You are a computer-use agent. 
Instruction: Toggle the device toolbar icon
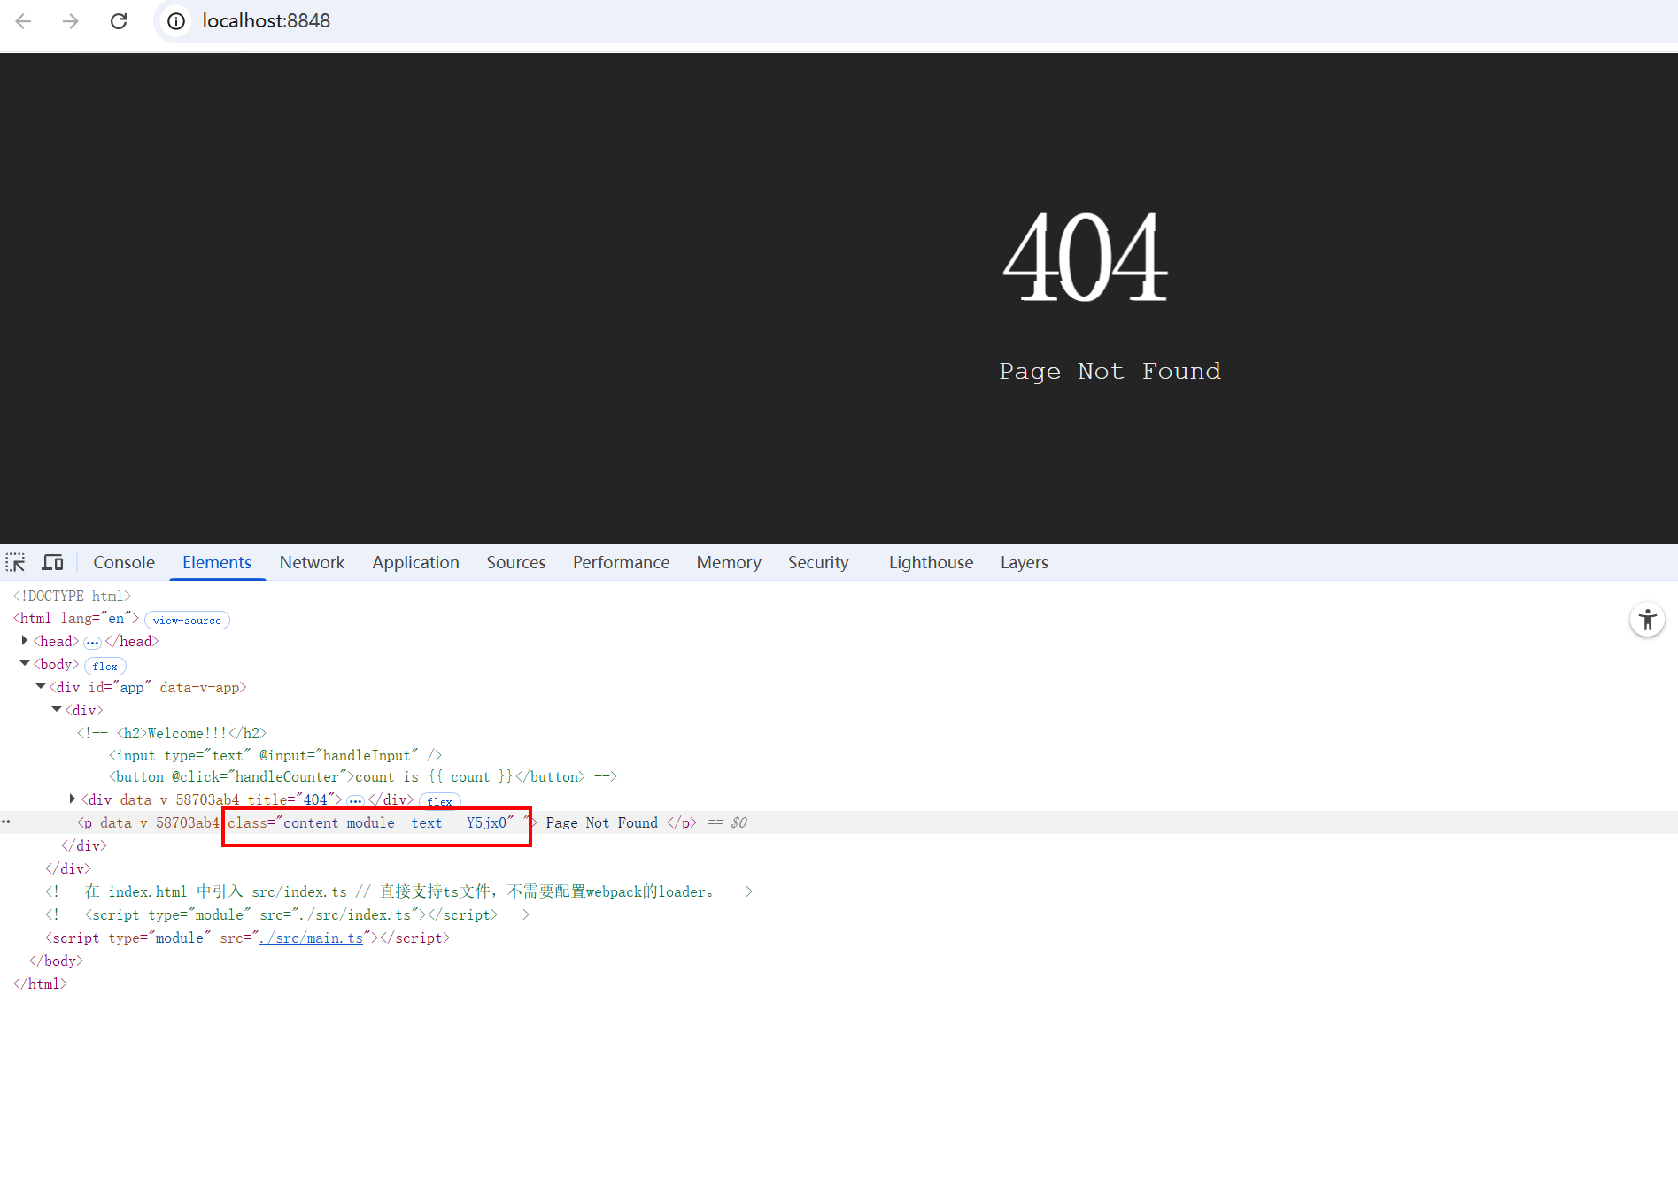pos(53,562)
